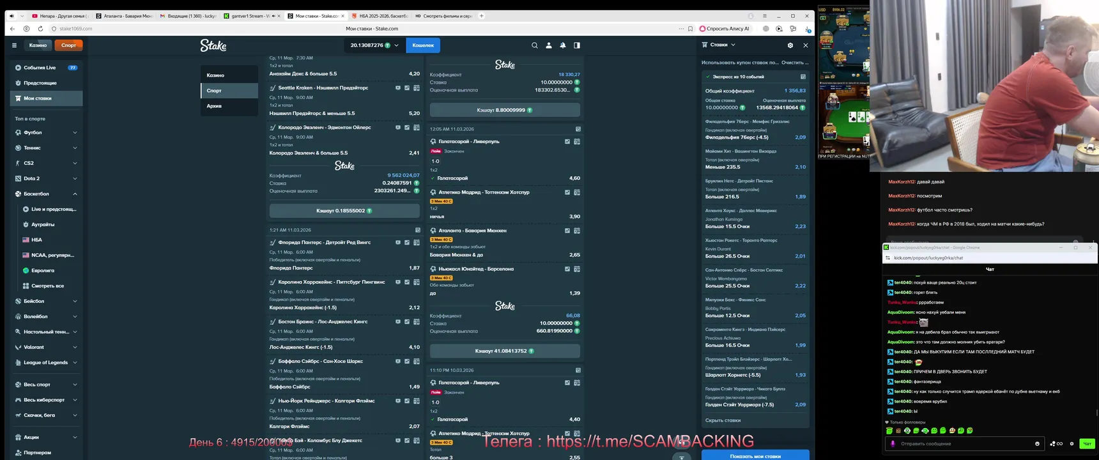Open browser bookmark icon in address bar

coord(690,29)
